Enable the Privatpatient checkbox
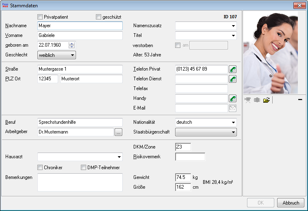This screenshot has width=308, height=211. (x=40, y=17)
